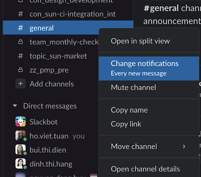Open the Slackbot direct message
The width and height of the screenshot is (201, 177).
point(44,122)
